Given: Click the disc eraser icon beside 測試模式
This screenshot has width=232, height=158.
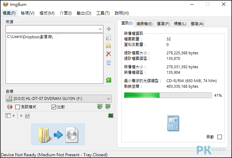Looking at the screenshot, I should pyautogui.click(x=10, y=107).
